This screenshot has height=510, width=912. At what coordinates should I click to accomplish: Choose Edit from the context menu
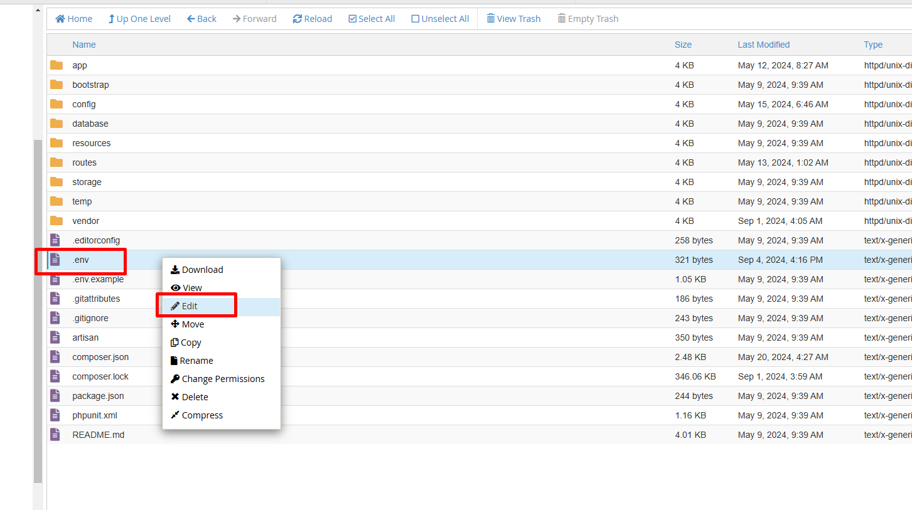190,306
